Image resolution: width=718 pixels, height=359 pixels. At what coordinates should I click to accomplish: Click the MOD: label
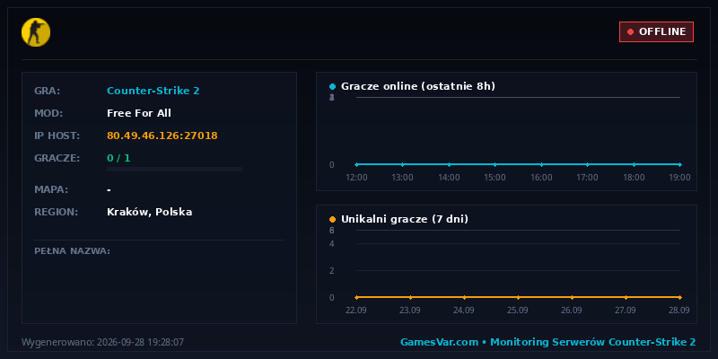click(x=48, y=113)
